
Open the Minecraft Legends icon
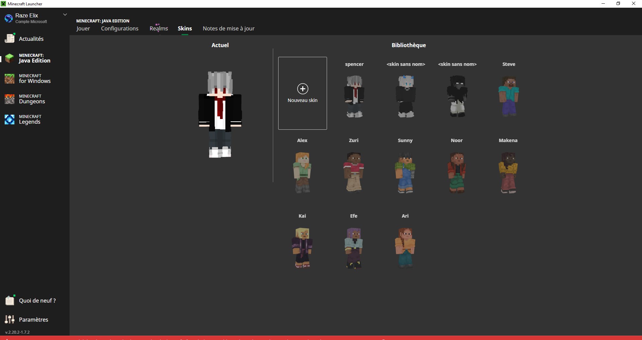pyautogui.click(x=10, y=120)
